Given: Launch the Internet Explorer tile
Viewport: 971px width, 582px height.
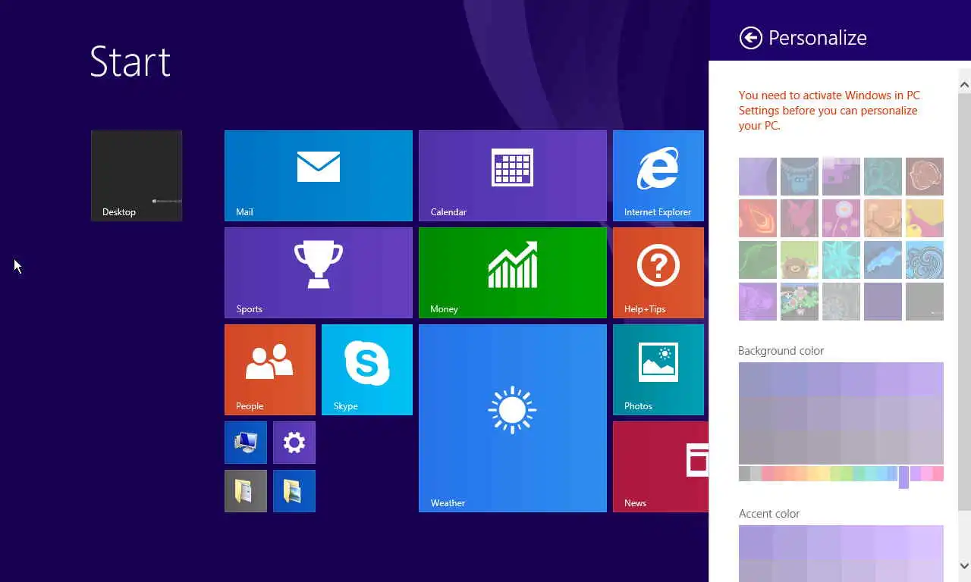Looking at the screenshot, I should 658,176.
